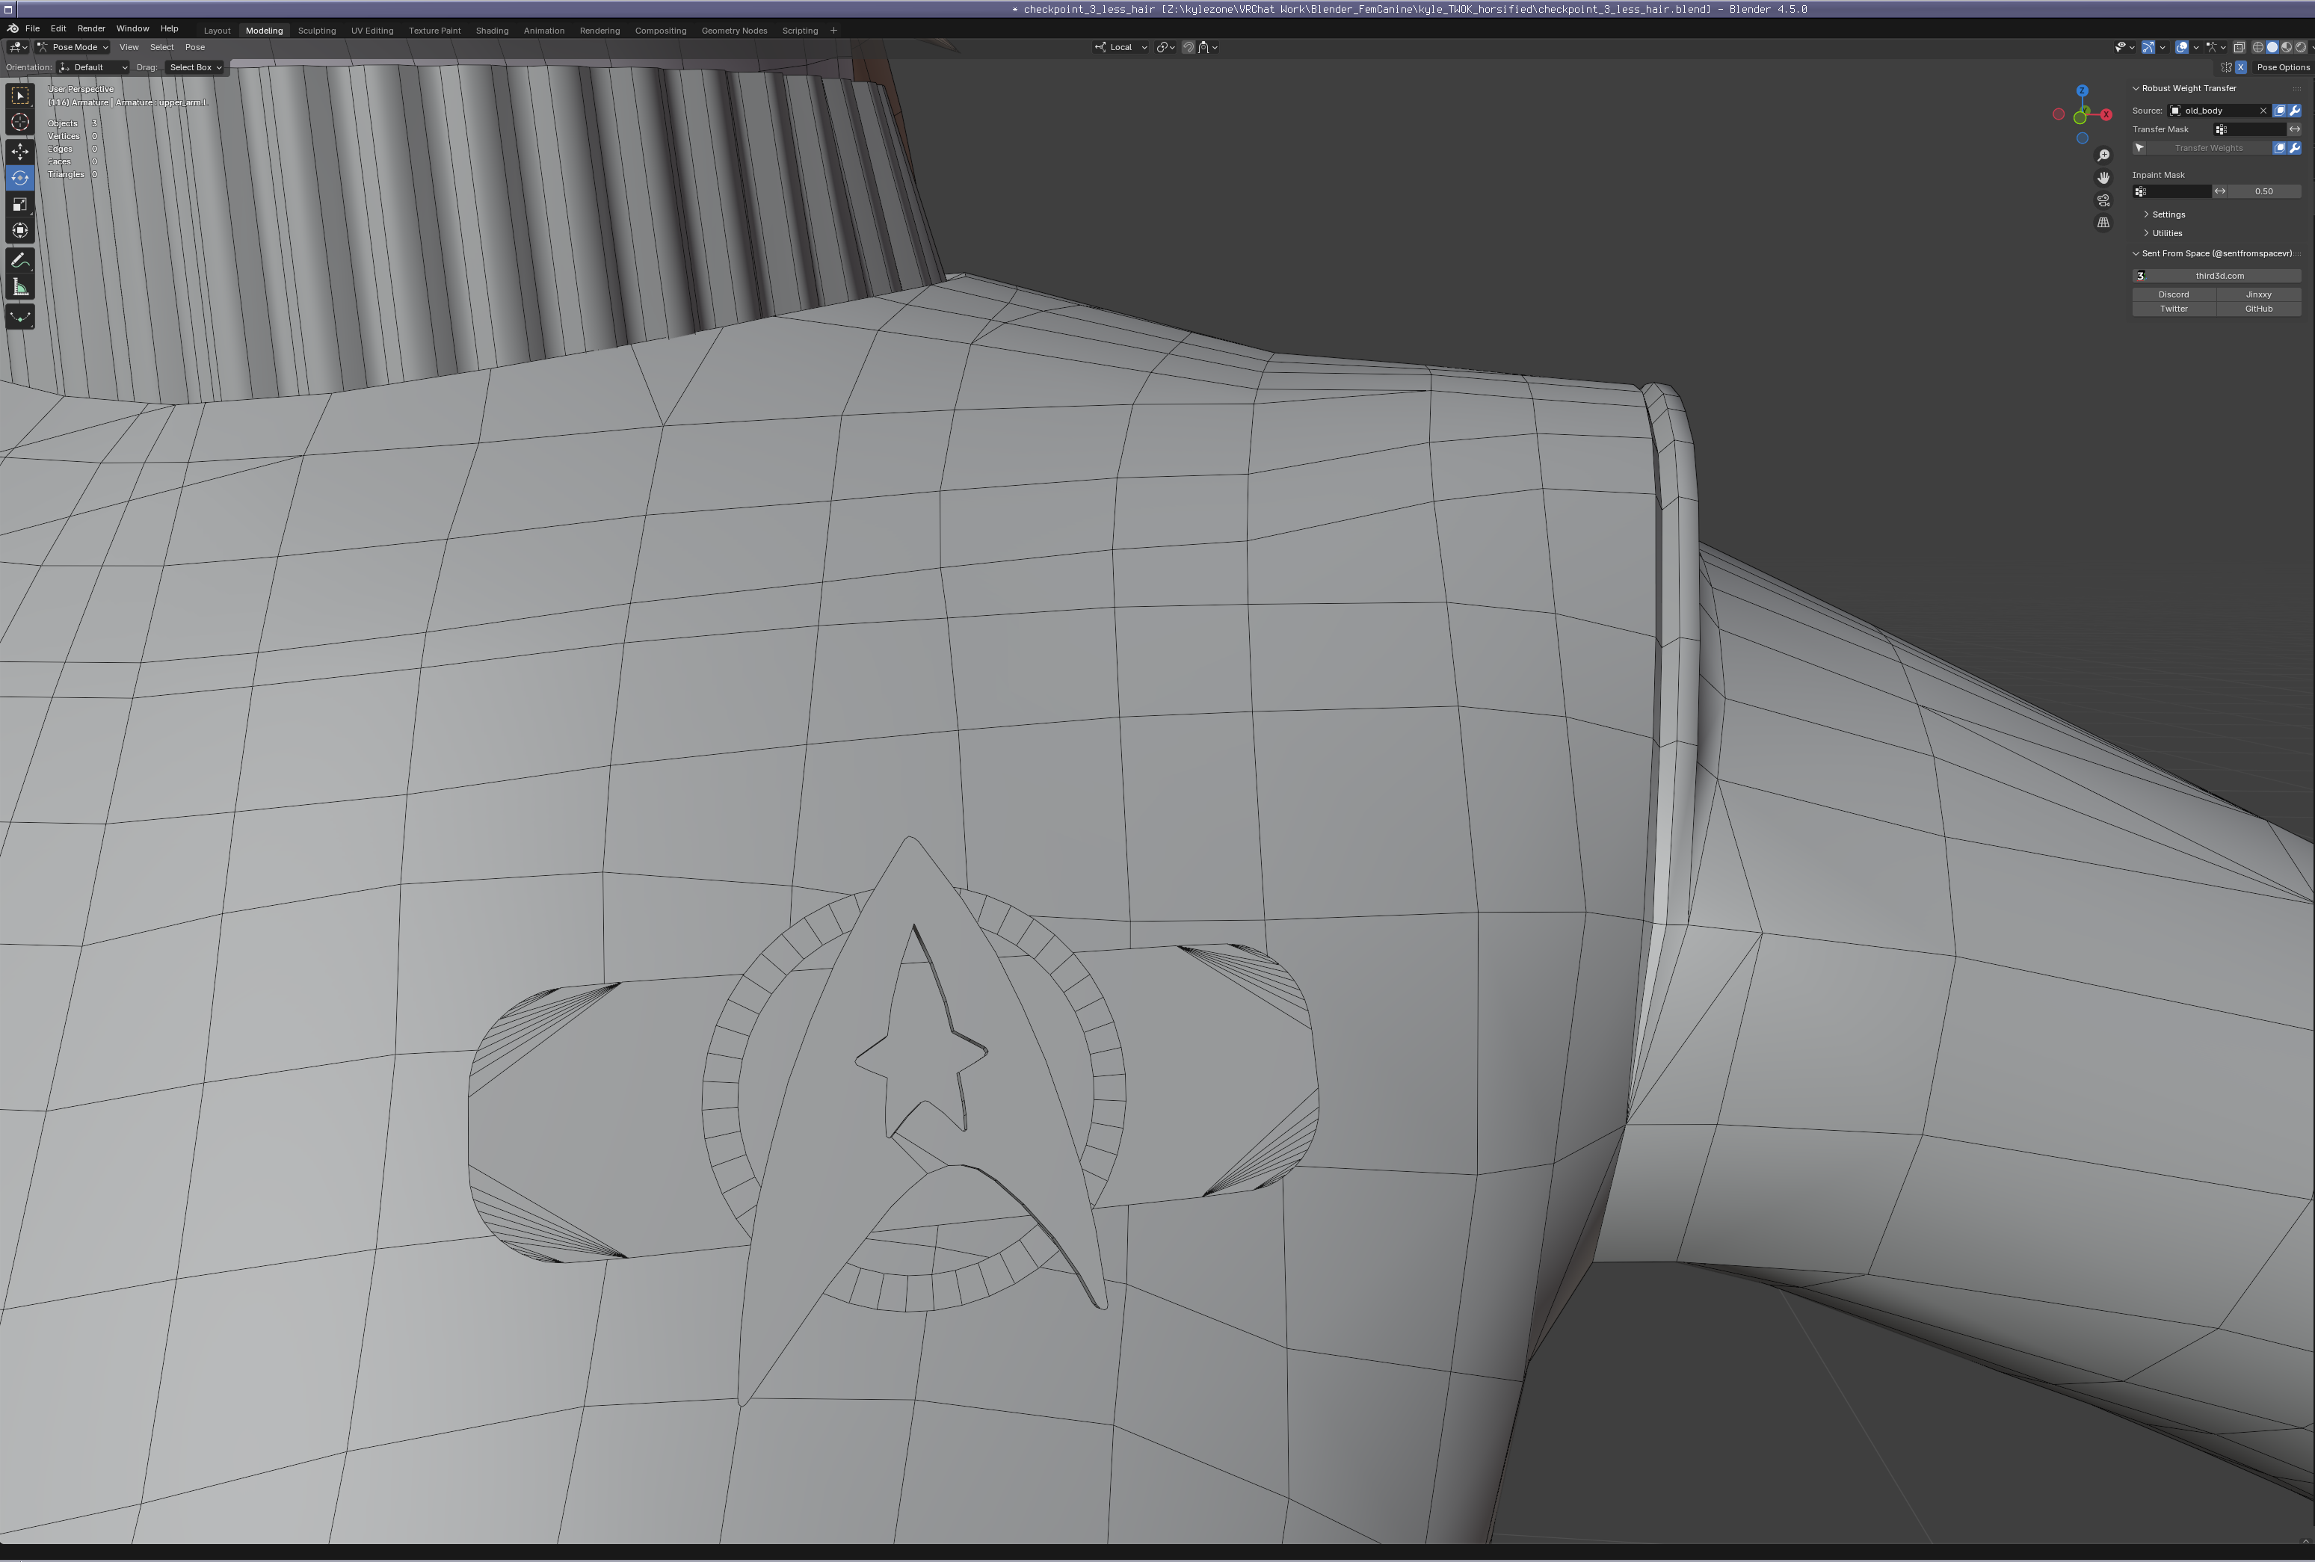Click the Transfer Weights button

click(x=2208, y=149)
